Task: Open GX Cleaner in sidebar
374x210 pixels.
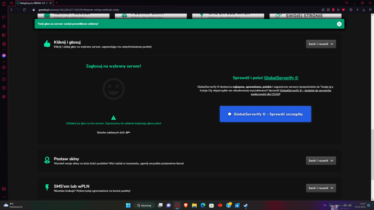Action: tap(4, 26)
